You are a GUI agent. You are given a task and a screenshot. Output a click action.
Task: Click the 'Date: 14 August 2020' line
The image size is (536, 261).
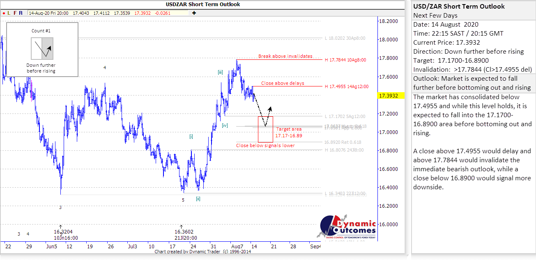446,25
